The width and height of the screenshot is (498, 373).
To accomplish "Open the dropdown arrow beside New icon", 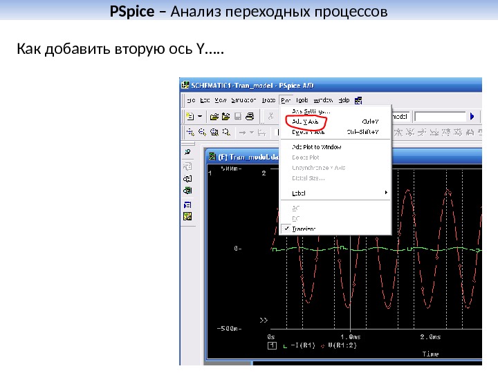I will pyautogui.click(x=200, y=117).
